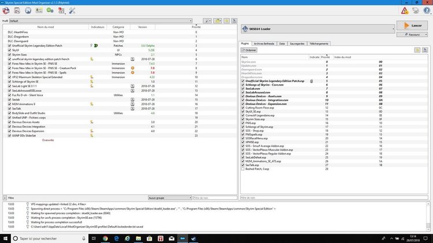Sort by the Catégorie column header

click(x=118, y=27)
